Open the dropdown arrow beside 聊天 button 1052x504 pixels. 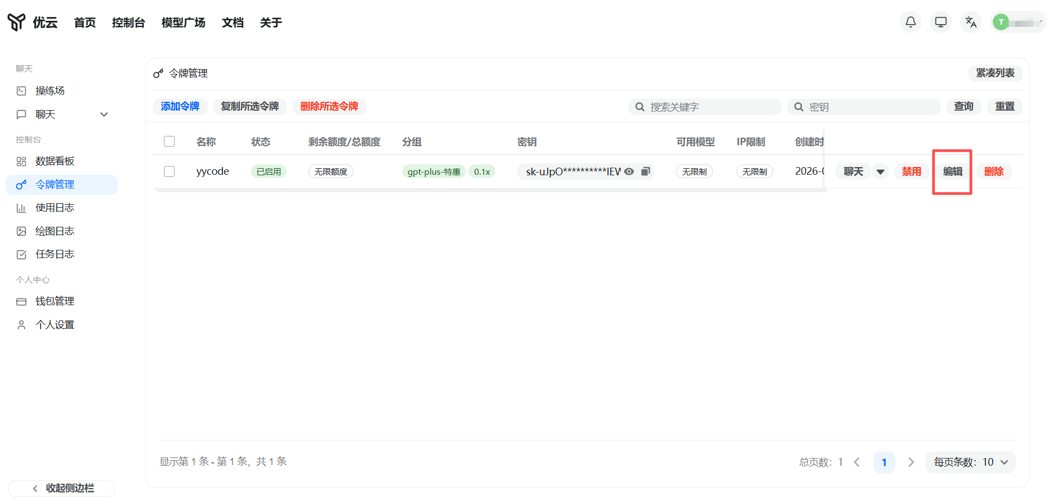click(x=881, y=171)
